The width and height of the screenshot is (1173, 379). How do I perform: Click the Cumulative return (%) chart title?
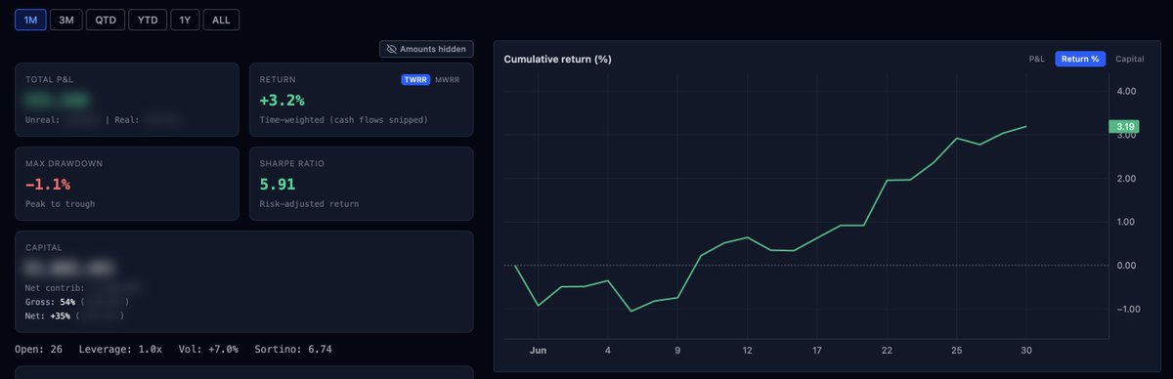pyautogui.click(x=557, y=59)
